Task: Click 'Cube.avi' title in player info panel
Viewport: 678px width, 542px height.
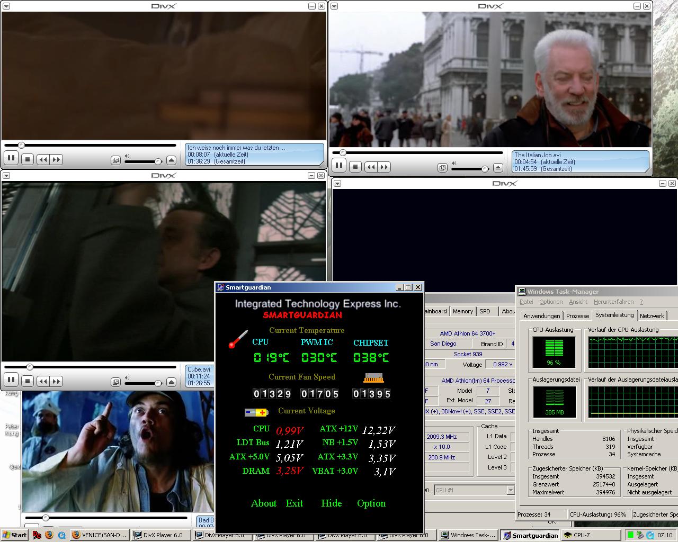Action: [x=199, y=369]
